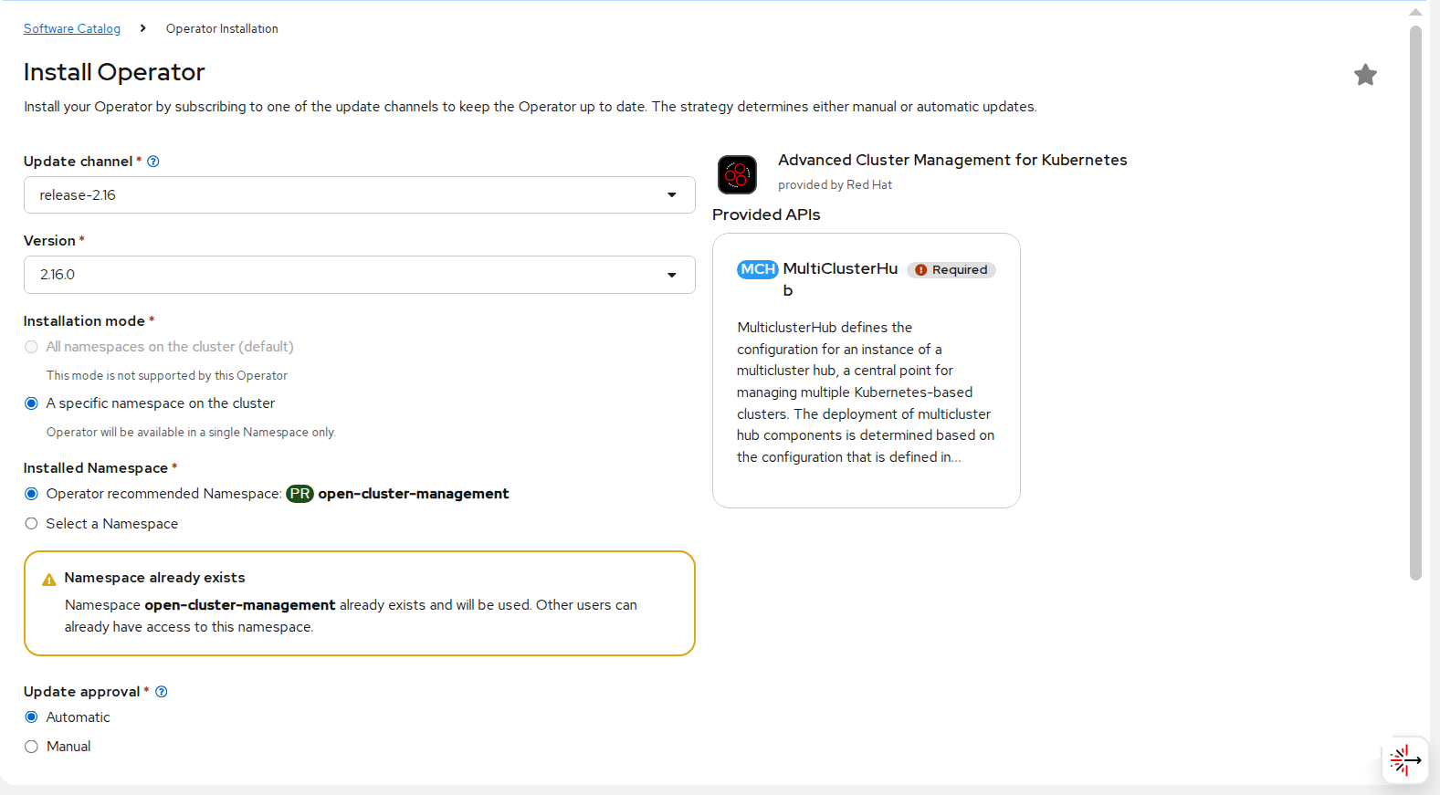The width and height of the screenshot is (1440, 795).
Task: Click the Advanced Cluster Management operator logo
Action: (737, 174)
